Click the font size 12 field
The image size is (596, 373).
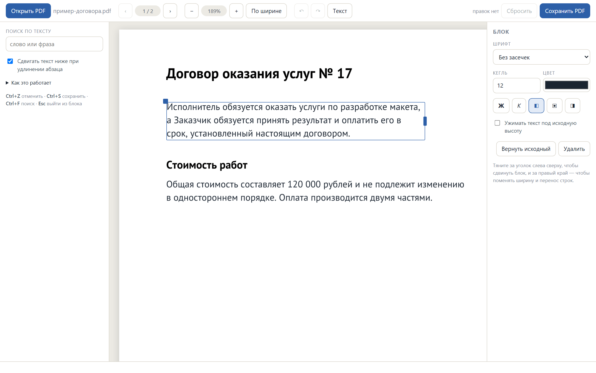[x=517, y=86]
